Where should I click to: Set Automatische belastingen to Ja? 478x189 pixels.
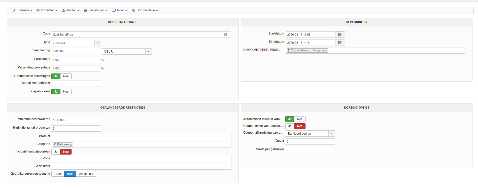[56, 76]
